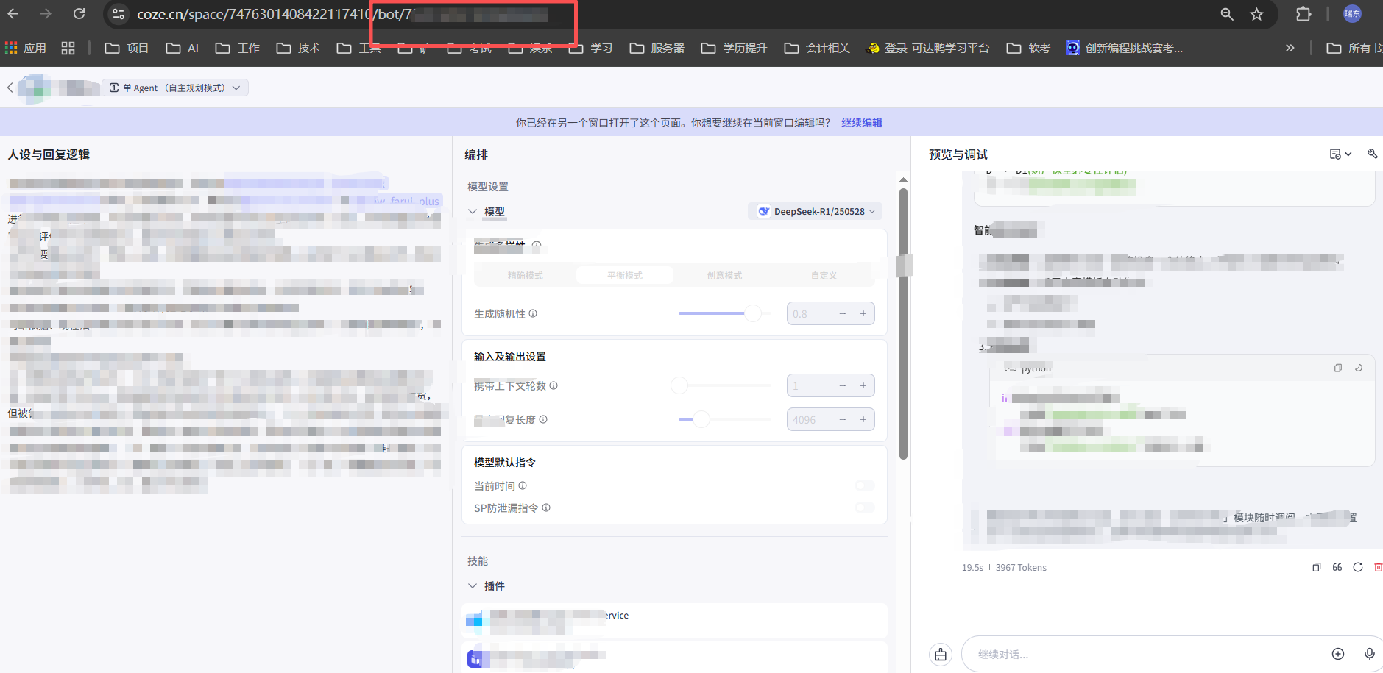Viewport: 1383px width, 673px height.
Task: Open 登录-可达鸭学习平台 bookmark
Action: tap(927, 48)
